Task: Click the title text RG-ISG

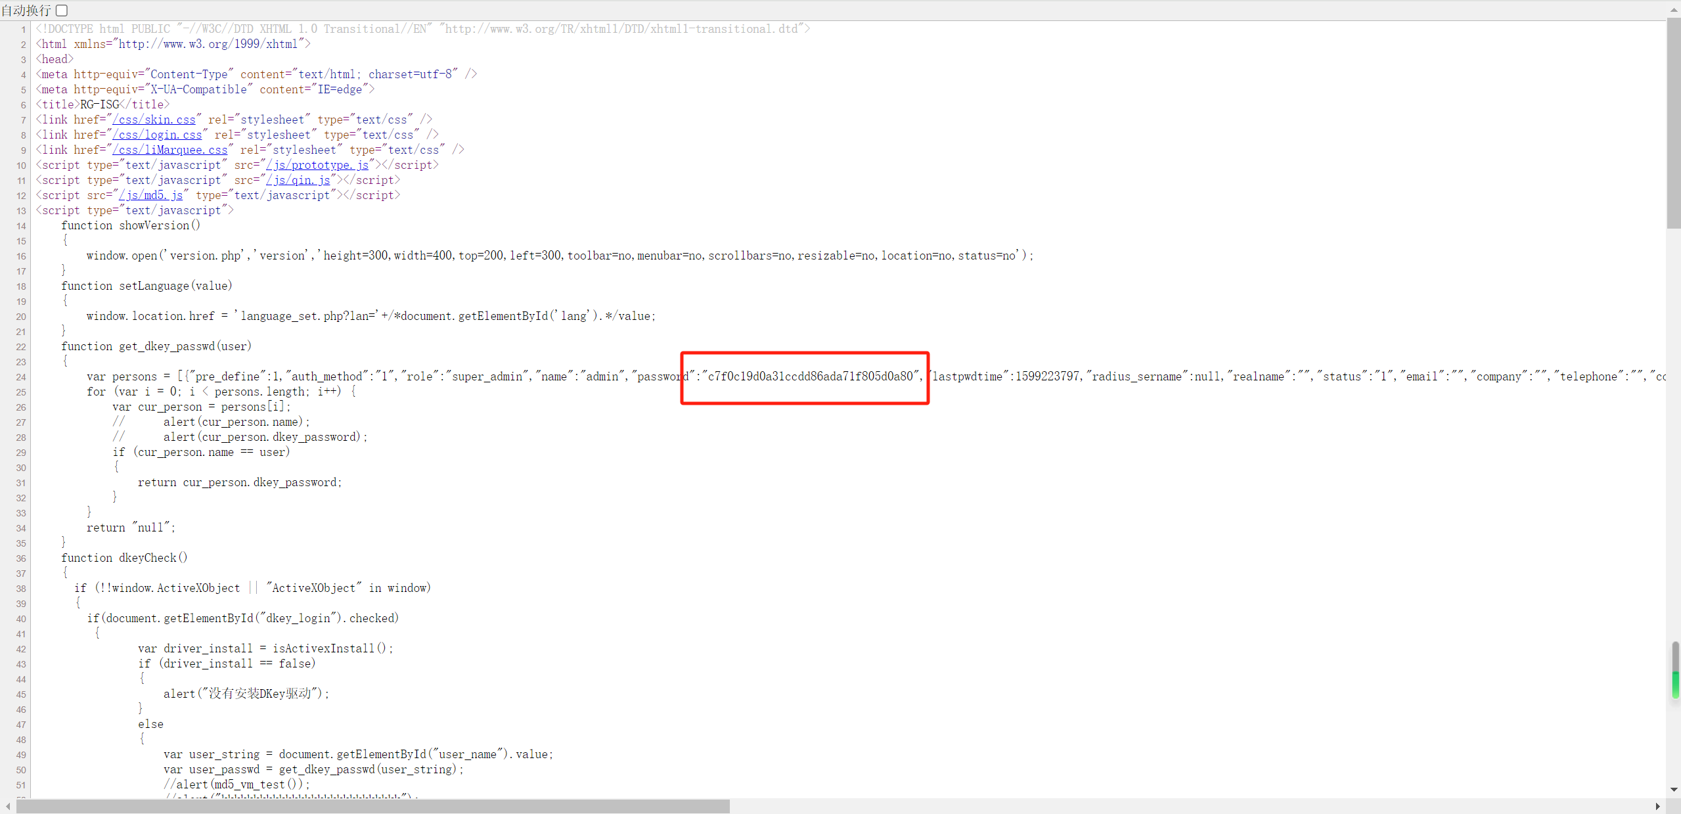Action: coord(100,104)
